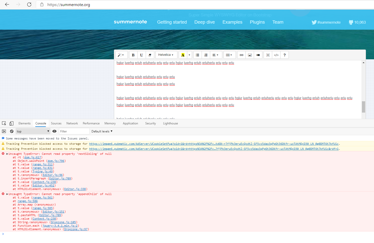Open the Plugins page link
Viewport: 374px width, 243px height.
[x=257, y=22]
